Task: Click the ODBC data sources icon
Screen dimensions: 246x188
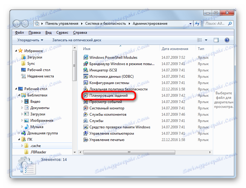Action: pos(86,77)
